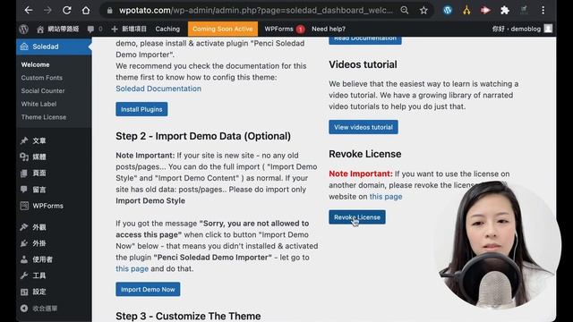The image size is (573, 322).
Task: Click 'this page' link under Revoke License
Action: [386, 197]
